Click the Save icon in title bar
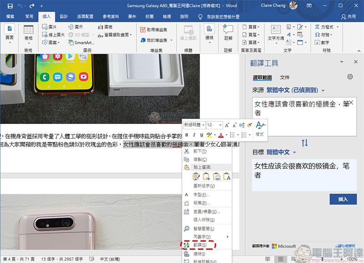 [x=10, y=6]
